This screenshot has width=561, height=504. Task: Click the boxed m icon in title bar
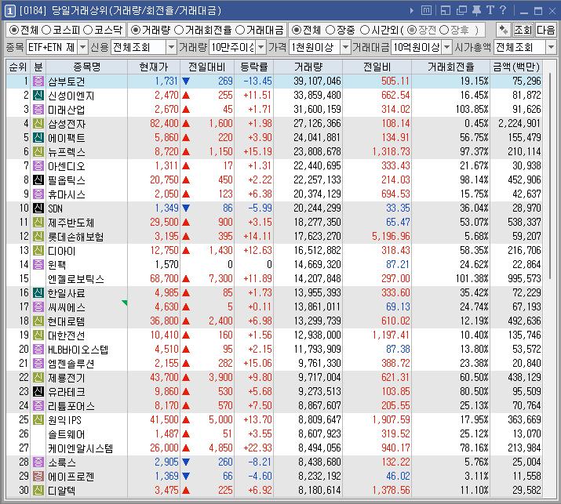coord(426,11)
